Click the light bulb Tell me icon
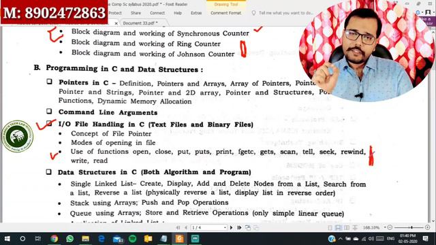 (253, 13)
